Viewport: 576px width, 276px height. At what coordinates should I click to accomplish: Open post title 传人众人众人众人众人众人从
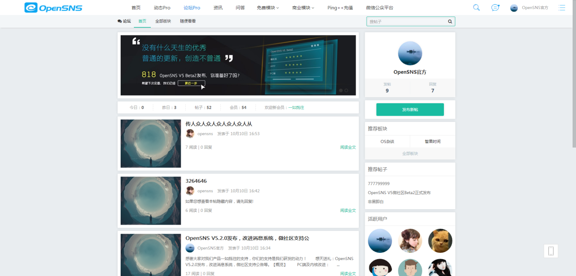tap(219, 124)
